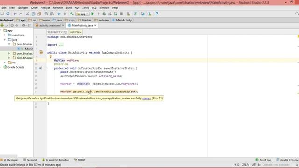Click the Undo arrow icon
This screenshot has height=168, width=299.
15,14
